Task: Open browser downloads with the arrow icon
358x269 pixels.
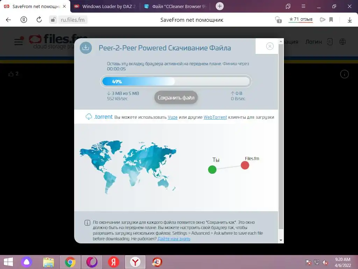Action: point(350,20)
